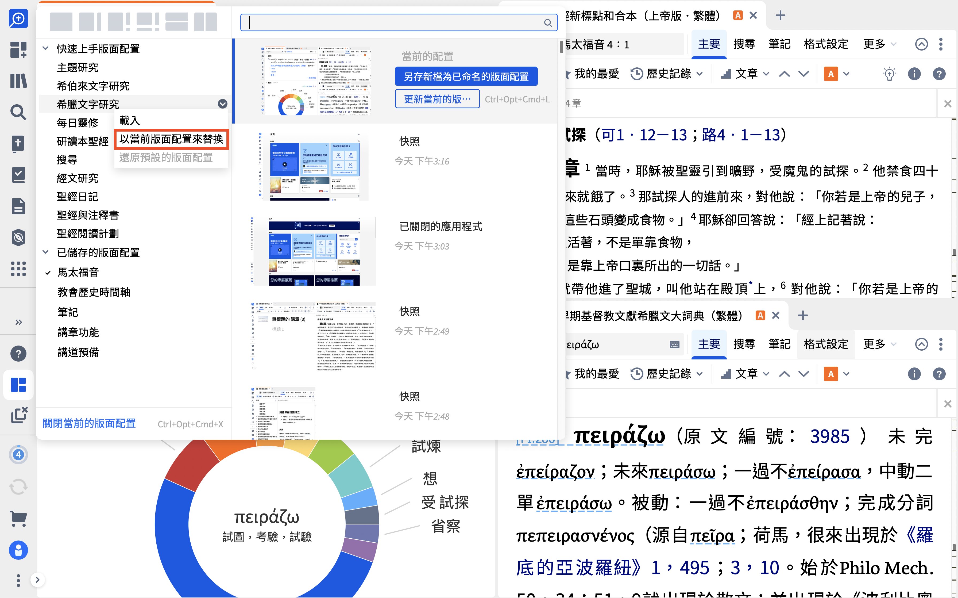The height and width of the screenshot is (598, 958).
Task: Collapse 已儲存的版面配置 section
Action: pos(45,252)
